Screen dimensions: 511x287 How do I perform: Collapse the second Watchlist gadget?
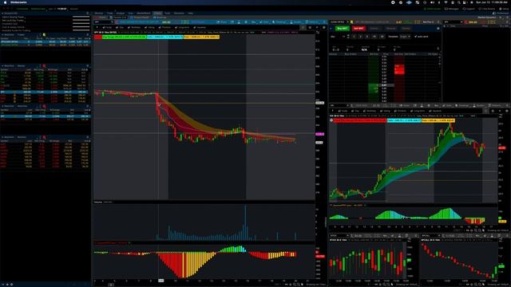[2, 66]
